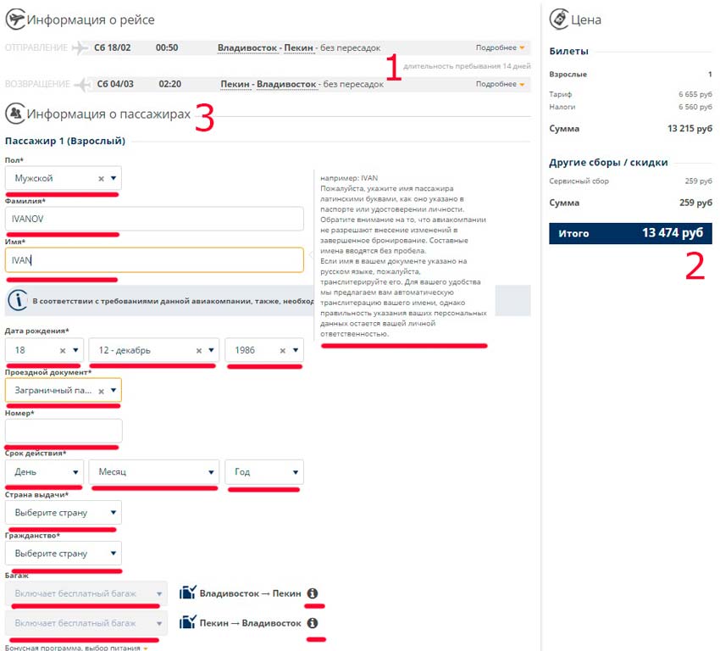Clear the selected gender with x icon
The image size is (720, 651).
(x=101, y=179)
